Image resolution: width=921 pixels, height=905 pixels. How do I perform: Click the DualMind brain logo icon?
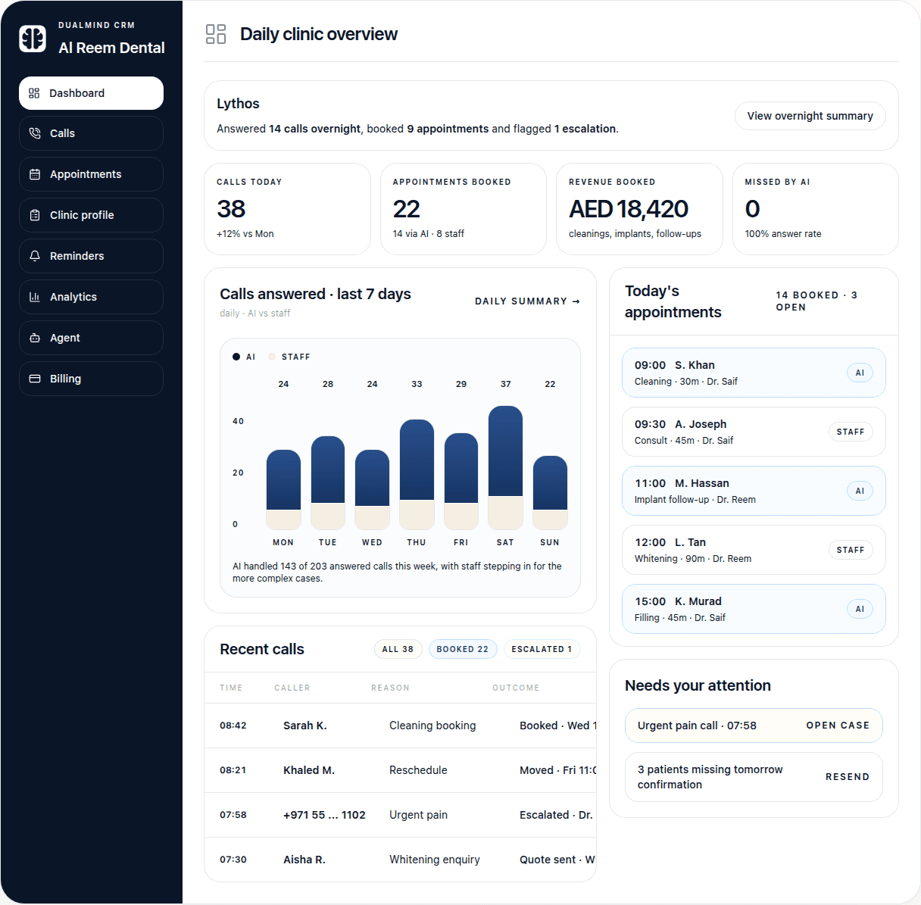(33, 38)
